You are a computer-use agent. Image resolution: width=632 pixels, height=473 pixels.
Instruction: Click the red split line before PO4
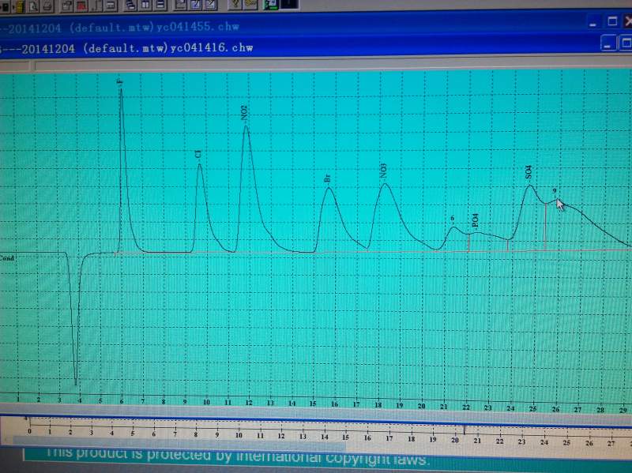pos(468,243)
